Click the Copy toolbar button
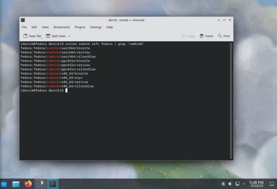The image size is (277, 189). (x=189, y=36)
